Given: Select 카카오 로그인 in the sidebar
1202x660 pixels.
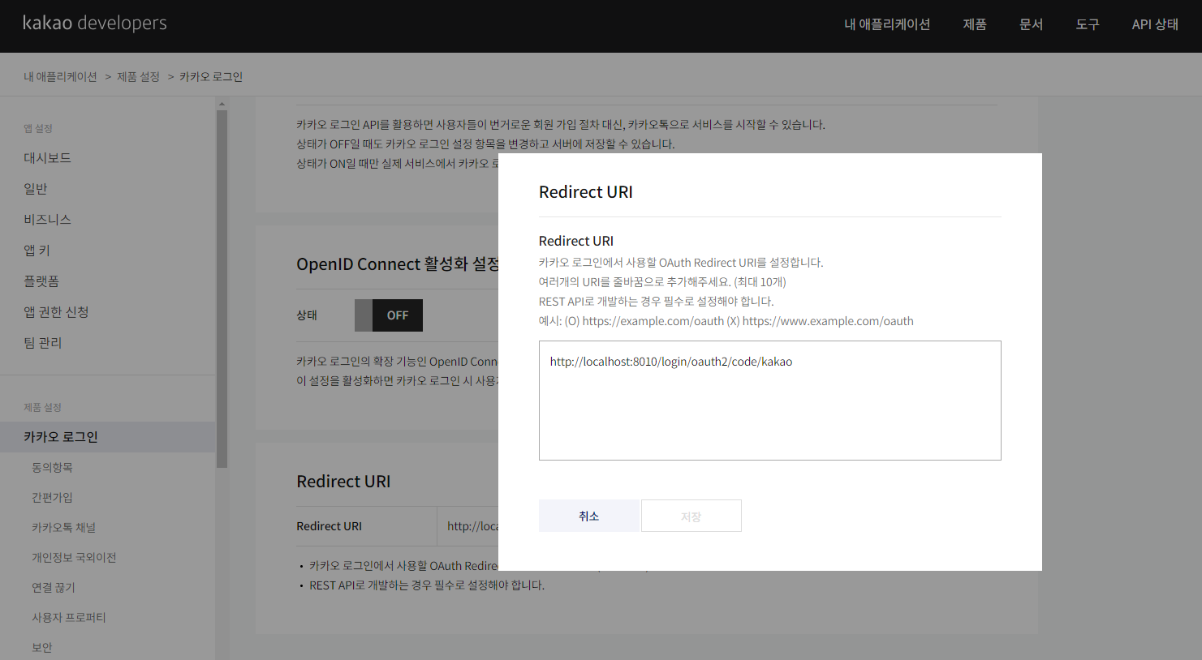Looking at the screenshot, I should pos(108,436).
